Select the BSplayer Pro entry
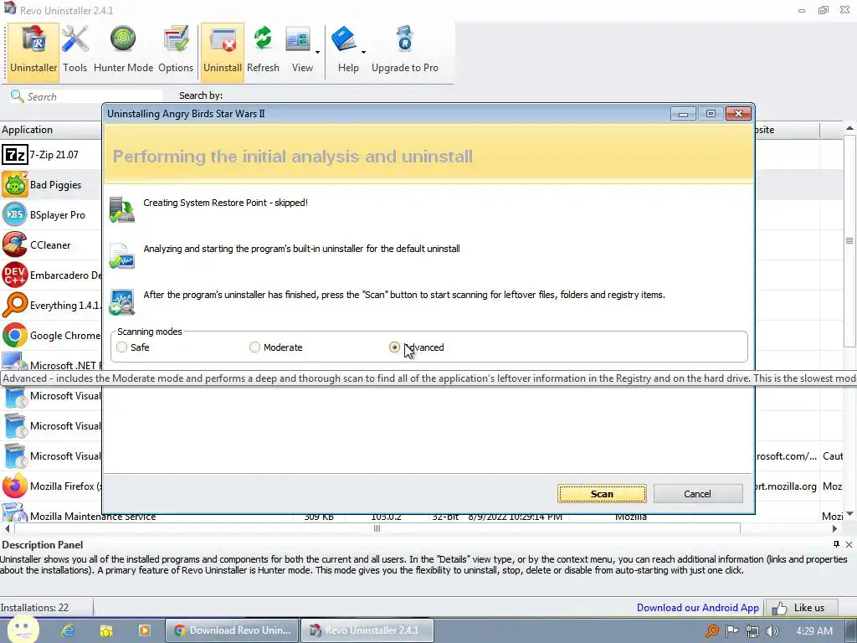857x643 pixels. [51, 215]
